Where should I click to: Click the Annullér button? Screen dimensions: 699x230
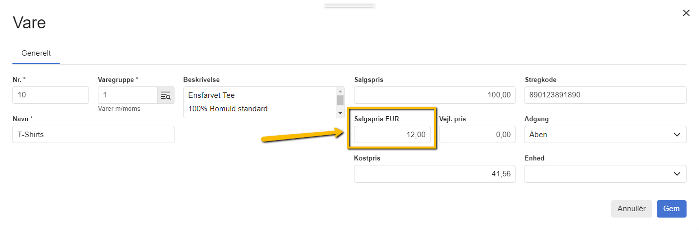point(631,209)
